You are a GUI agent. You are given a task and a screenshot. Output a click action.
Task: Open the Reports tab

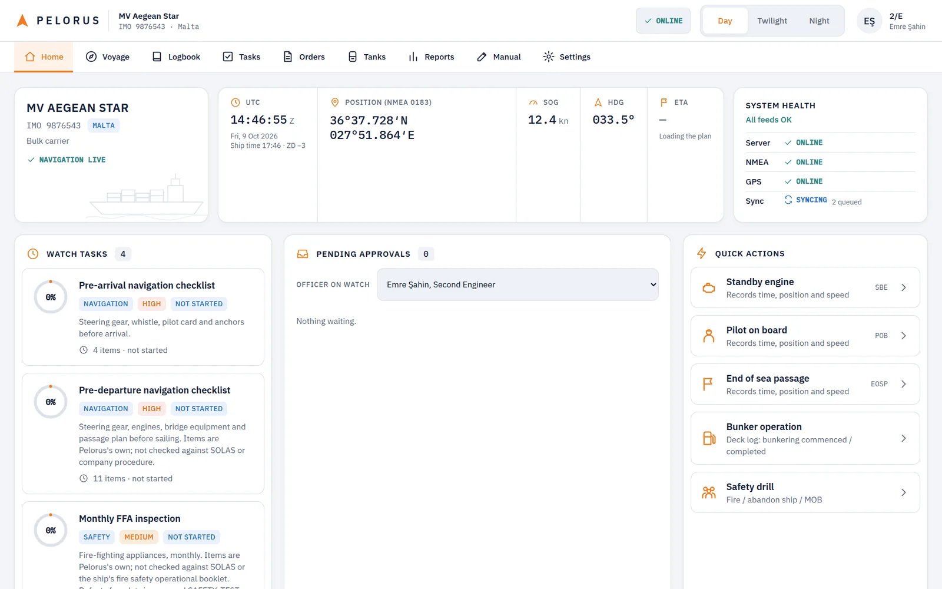tap(432, 57)
